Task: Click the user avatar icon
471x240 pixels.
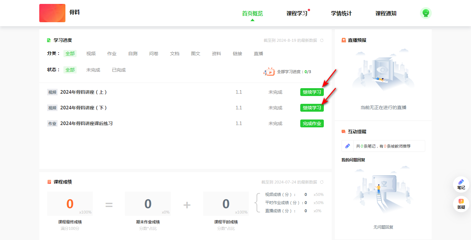Action: point(426,13)
